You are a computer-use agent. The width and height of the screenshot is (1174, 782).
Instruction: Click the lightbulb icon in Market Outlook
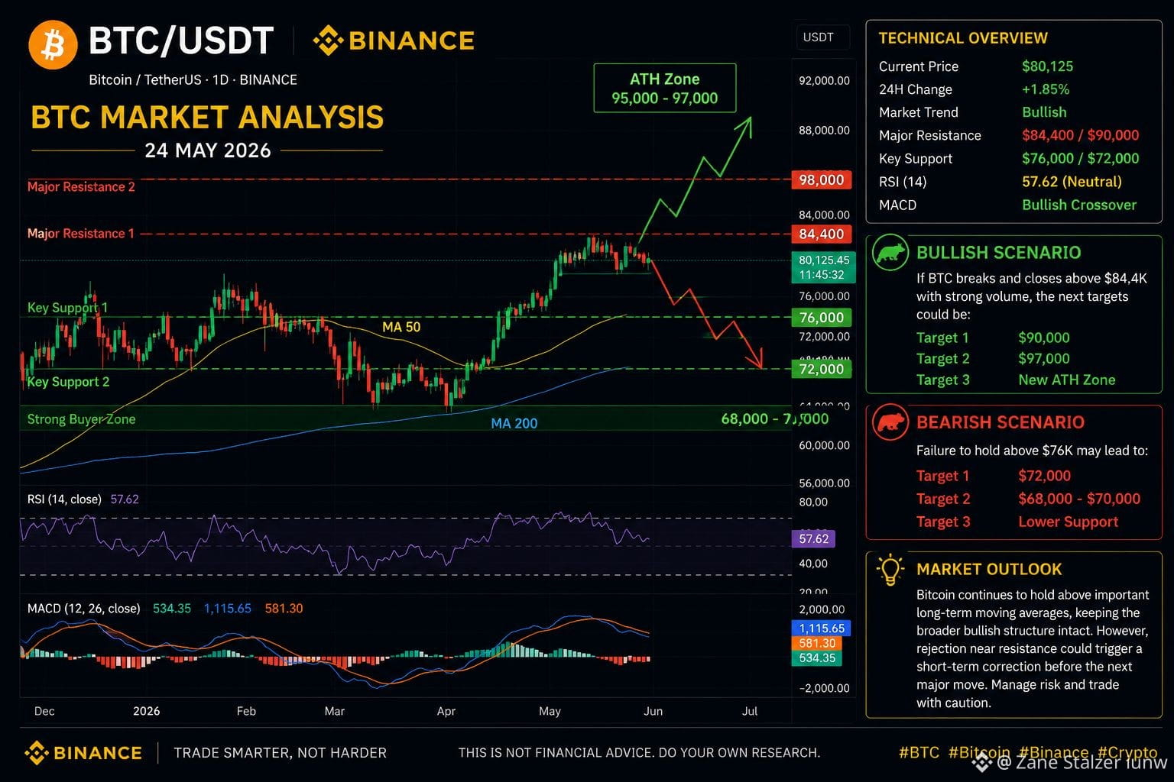click(890, 570)
